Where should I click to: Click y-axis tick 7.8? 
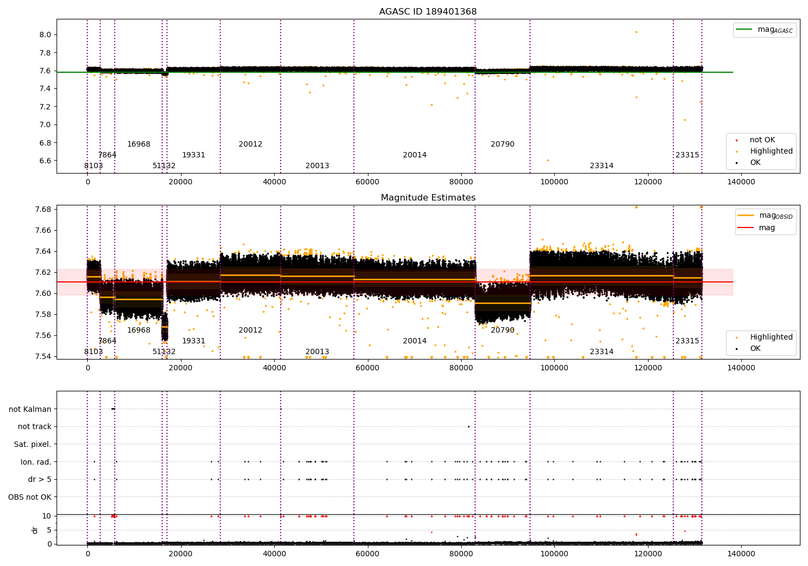[x=45, y=53]
